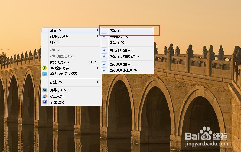241x152 pixels.
Task: Click the 360桌面助手 green plus icon
Action: point(44,68)
